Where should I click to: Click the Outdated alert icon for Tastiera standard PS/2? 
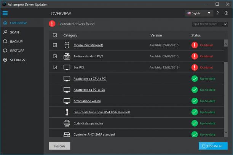pos(195,56)
